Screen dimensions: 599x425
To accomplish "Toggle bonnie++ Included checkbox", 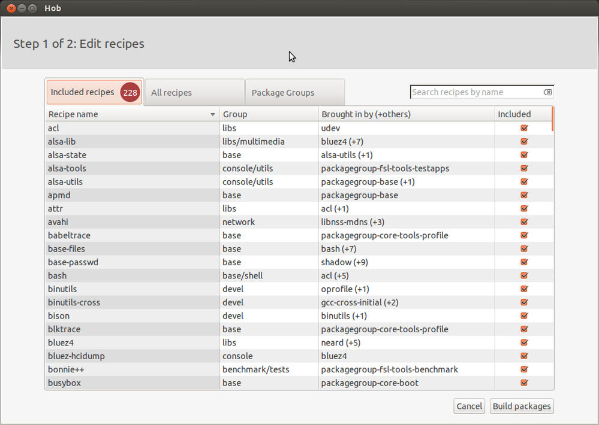I will tap(524, 369).
